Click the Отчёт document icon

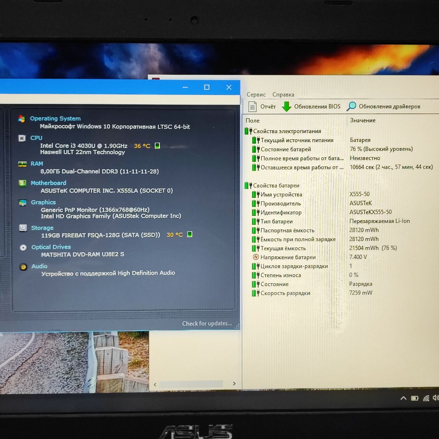click(x=252, y=107)
